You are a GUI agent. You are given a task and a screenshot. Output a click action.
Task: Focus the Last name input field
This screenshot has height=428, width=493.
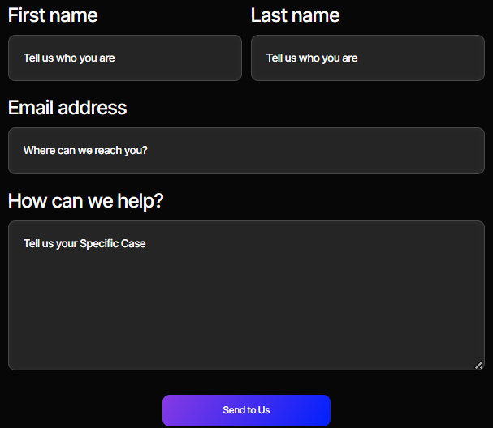pyautogui.click(x=367, y=58)
